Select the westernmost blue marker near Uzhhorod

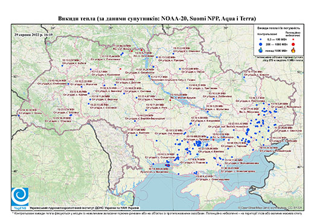pyautogui.click(x=19, y=115)
